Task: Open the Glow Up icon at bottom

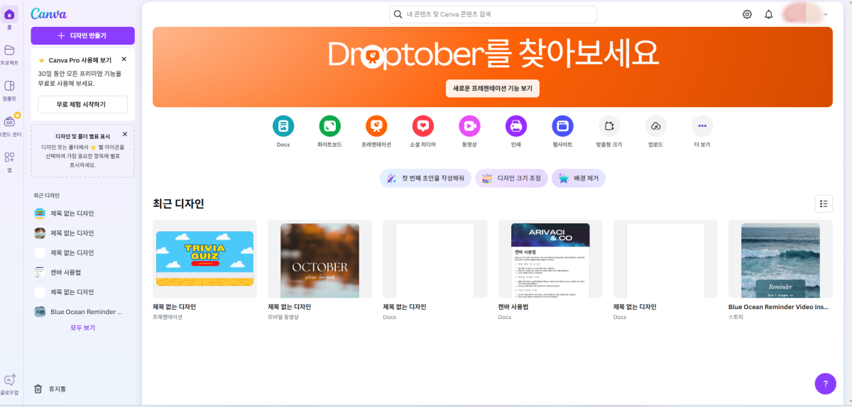Action: pyautogui.click(x=10, y=380)
